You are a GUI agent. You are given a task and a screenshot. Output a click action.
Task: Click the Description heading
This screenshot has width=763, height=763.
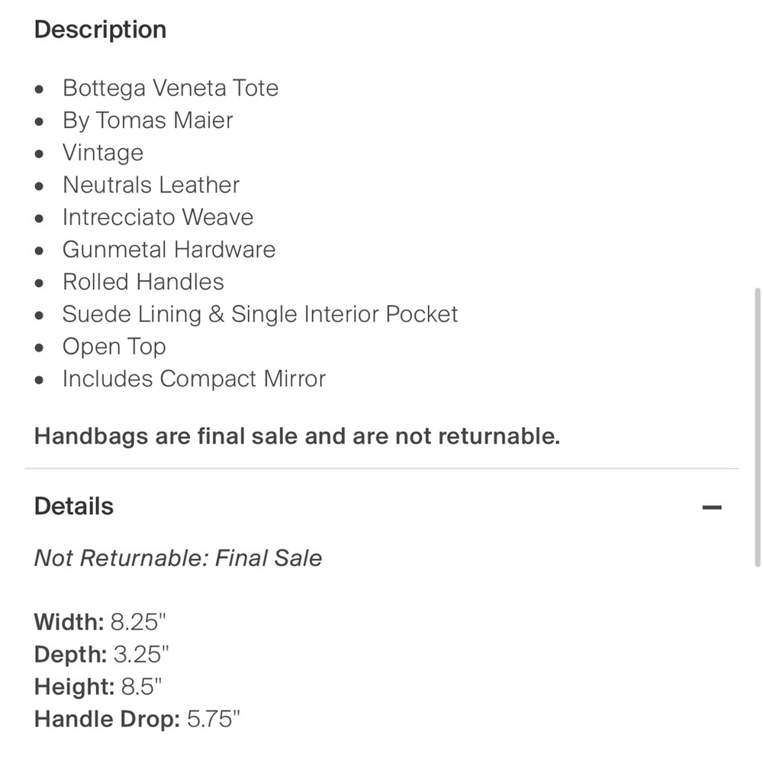[x=100, y=30]
